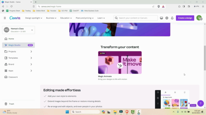Open the Youtube bookmarks folder
The width and height of the screenshot is (206, 115).
click(51, 11)
